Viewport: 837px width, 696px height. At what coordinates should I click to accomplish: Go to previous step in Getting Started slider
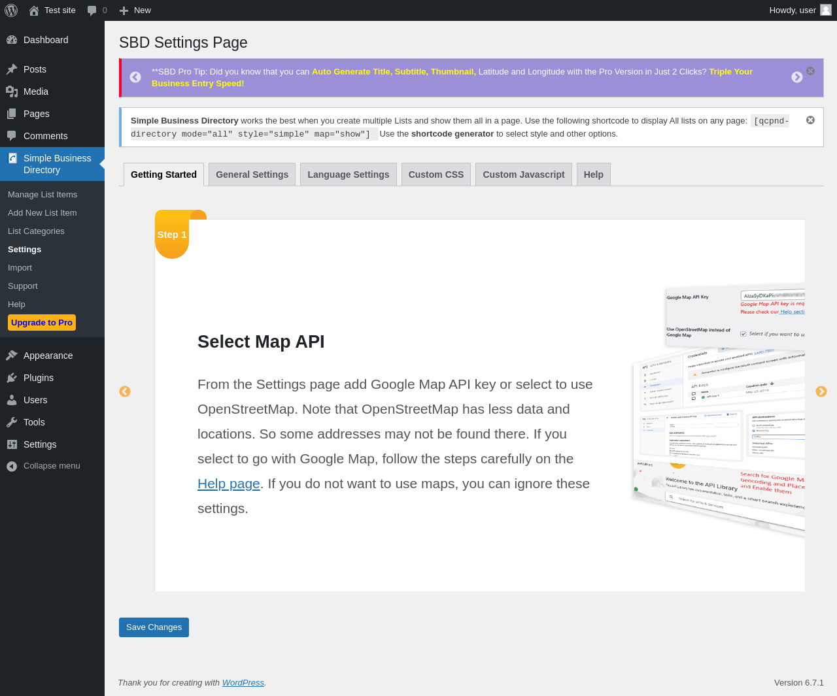point(125,391)
